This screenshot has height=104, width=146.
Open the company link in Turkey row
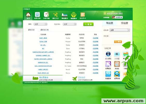(x=43, y=45)
